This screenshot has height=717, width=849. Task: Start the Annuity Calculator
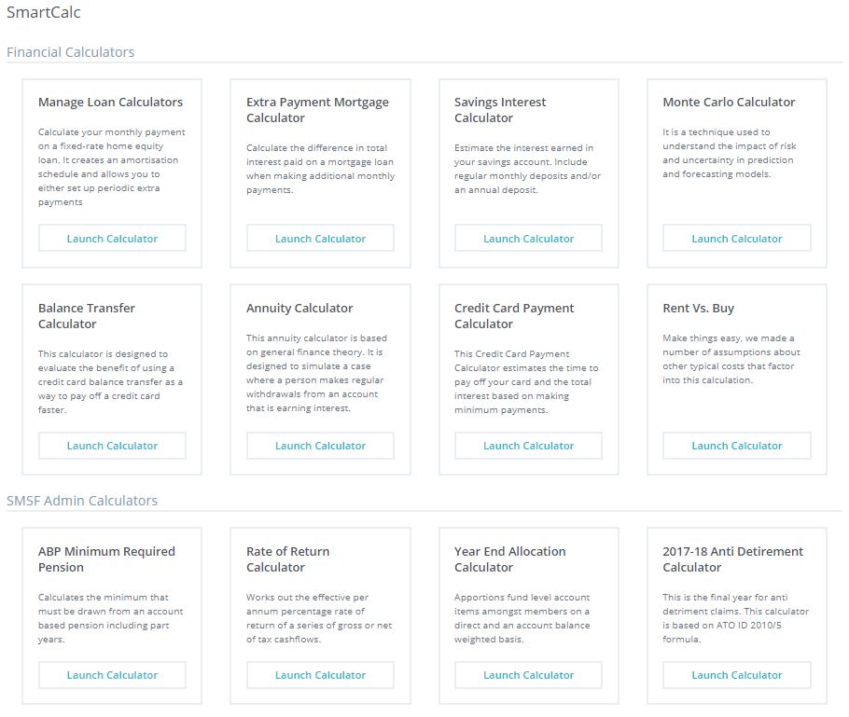(320, 446)
